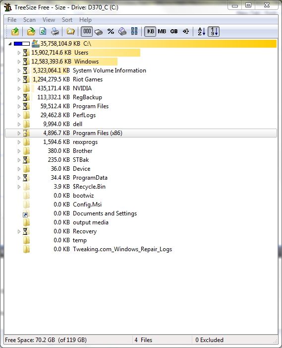Expand the NVIDIA folder
The width and height of the screenshot is (282, 348).
click(x=19, y=88)
